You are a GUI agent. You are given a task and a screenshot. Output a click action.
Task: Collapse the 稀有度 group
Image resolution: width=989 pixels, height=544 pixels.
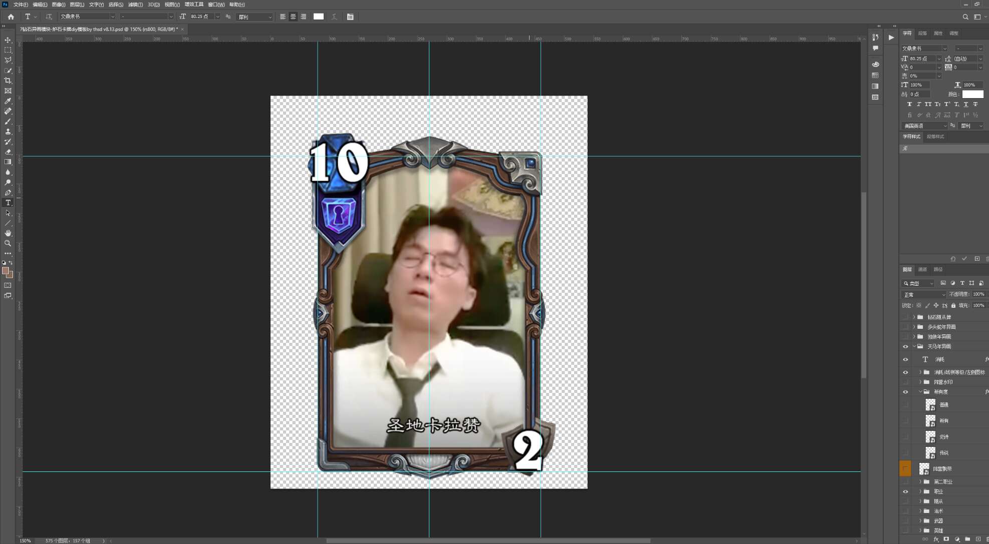pyautogui.click(x=920, y=392)
